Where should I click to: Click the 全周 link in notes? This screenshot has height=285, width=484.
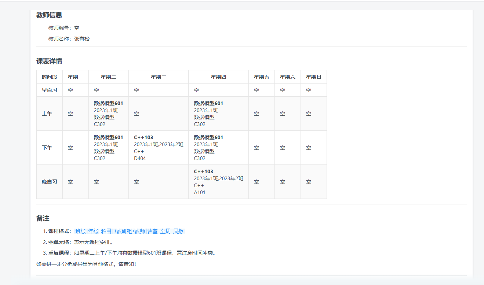(165, 231)
